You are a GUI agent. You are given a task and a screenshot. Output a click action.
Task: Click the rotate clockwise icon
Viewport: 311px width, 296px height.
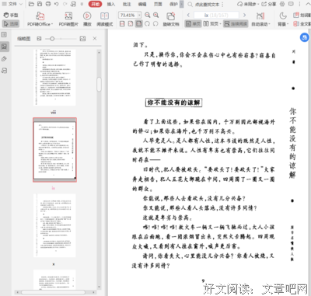(x=147, y=24)
